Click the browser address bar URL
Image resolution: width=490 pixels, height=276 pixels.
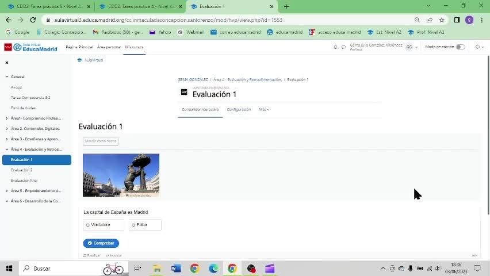pos(168,20)
